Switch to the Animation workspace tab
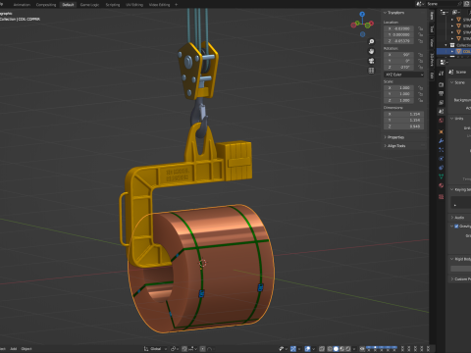This screenshot has width=471, height=353. click(22, 5)
